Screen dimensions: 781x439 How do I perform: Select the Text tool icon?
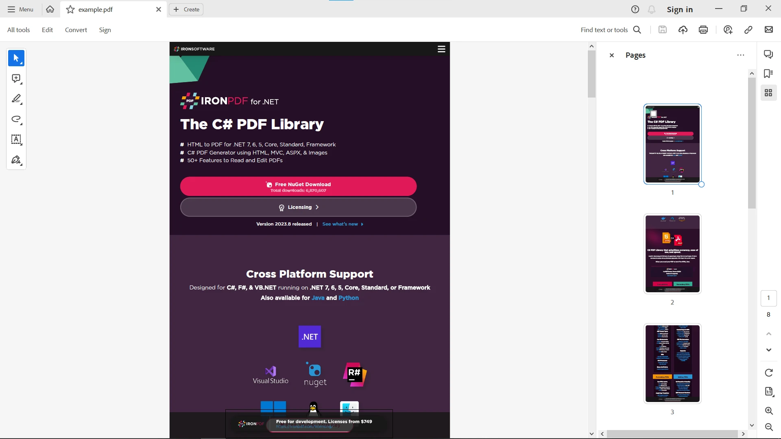pyautogui.click(x=16, y=140)
